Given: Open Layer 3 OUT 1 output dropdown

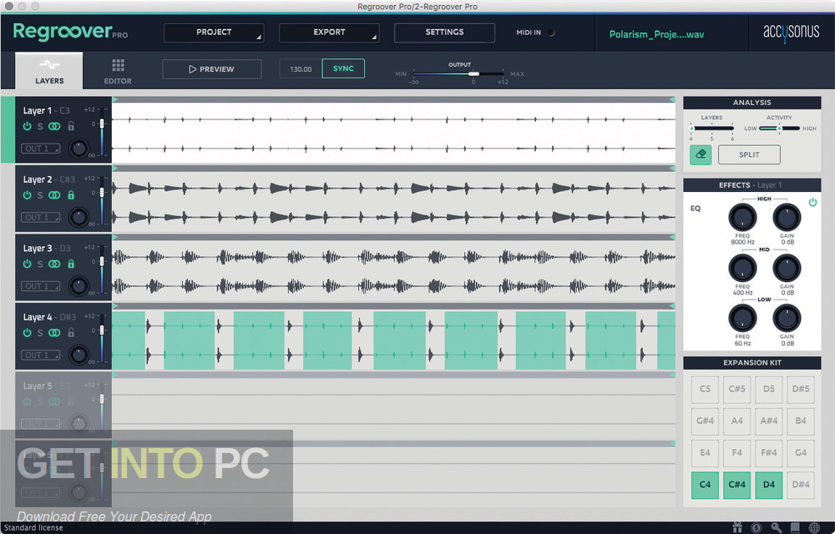Looking at the screenshot, I should click(40, 286).
